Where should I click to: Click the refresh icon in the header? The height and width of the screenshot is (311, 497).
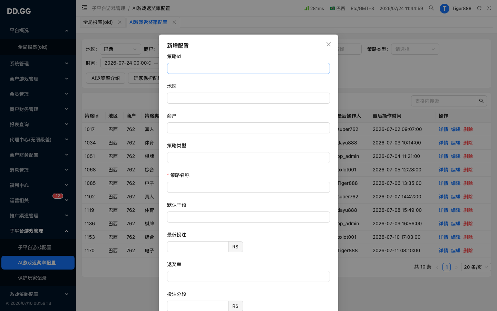tap(479, 8)
